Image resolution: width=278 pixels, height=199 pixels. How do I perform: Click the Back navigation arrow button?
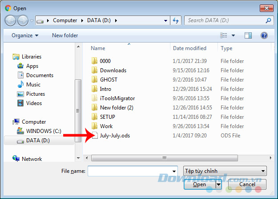click(x=10, y=21)
